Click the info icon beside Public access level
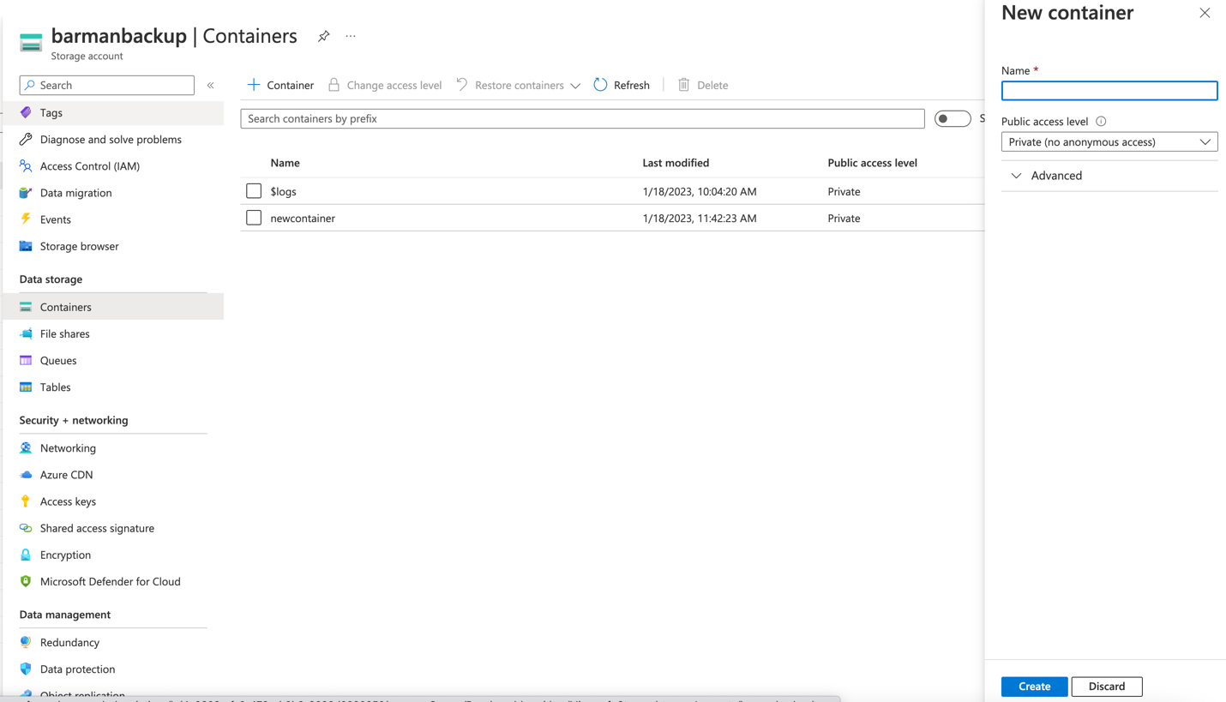Image resolution: width=1226 pixels, height=702 pixels. pyautogui.click(x=1101, y=122)
